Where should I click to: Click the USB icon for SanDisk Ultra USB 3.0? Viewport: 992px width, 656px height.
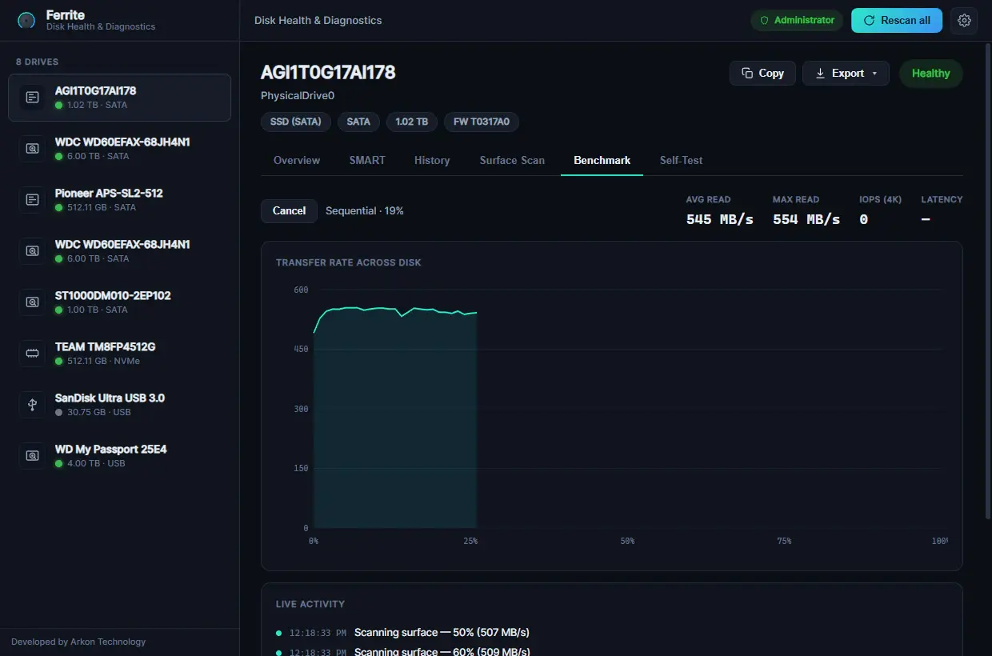32,404
